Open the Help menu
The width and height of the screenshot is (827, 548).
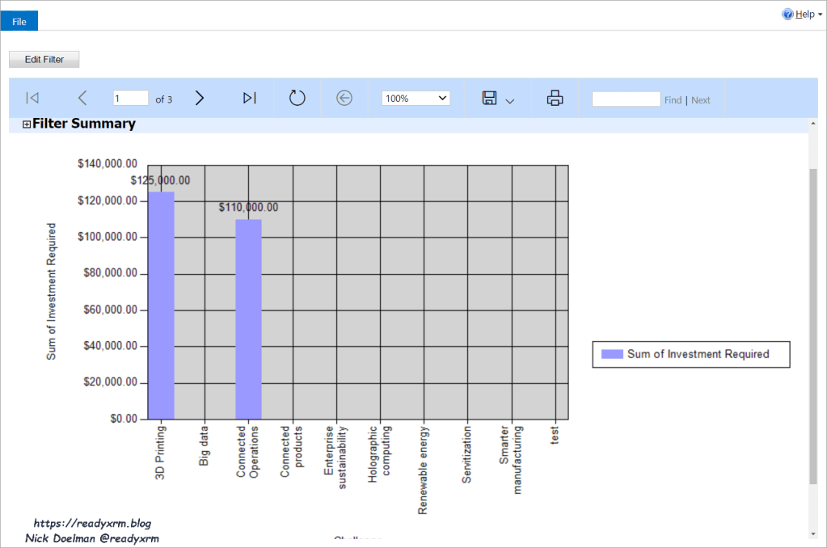[806, 14]
